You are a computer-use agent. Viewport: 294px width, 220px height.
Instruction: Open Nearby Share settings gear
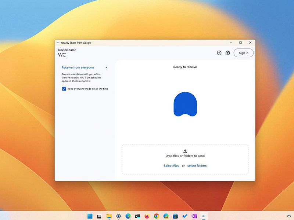227,53
